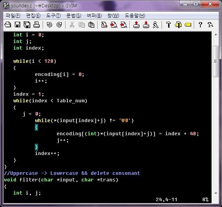Image resolution: width=222 pixels, height=207 pixels.
Task: Redo the last undone change
Action: coord(59,25)
